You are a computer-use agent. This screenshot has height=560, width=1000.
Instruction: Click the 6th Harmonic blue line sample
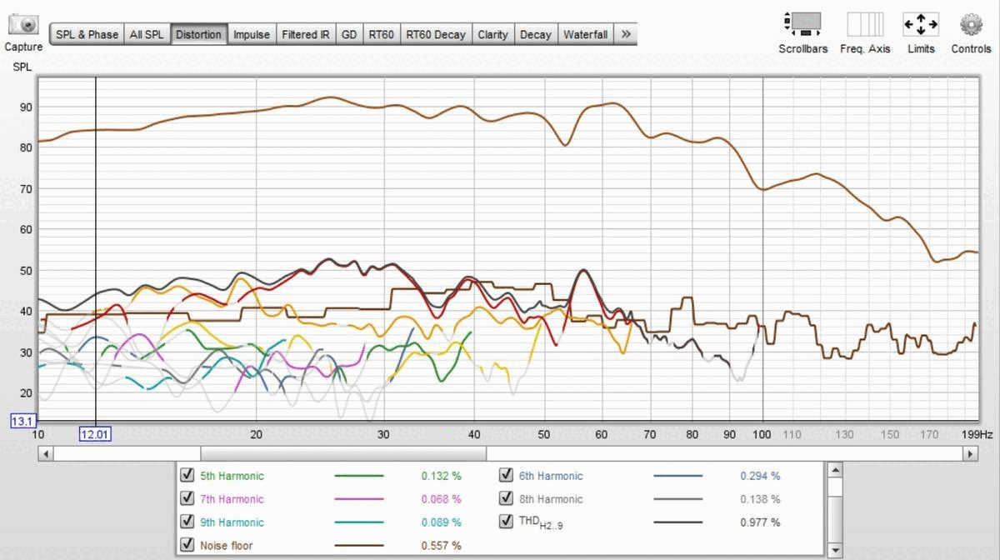tap(677, 476)
